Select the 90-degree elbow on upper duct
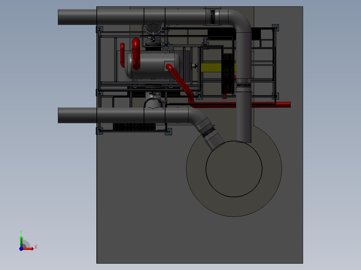This screenshot has height=270, width=361. click(242, 19)
